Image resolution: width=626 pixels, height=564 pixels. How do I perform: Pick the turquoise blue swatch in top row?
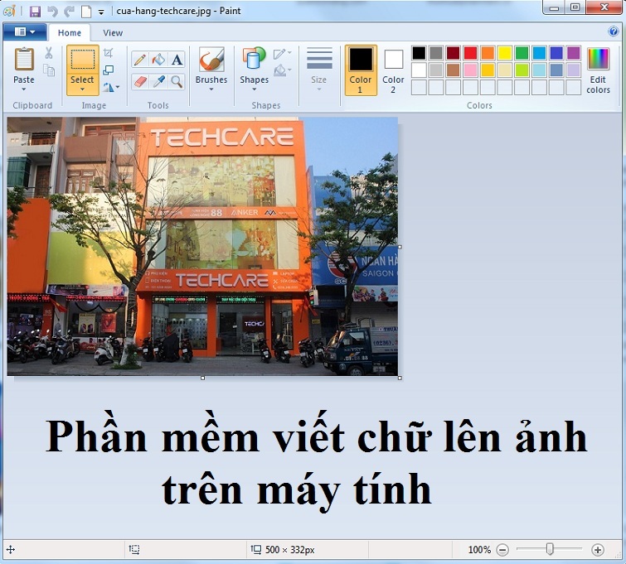pyautogui.click(x=539, y=53)
